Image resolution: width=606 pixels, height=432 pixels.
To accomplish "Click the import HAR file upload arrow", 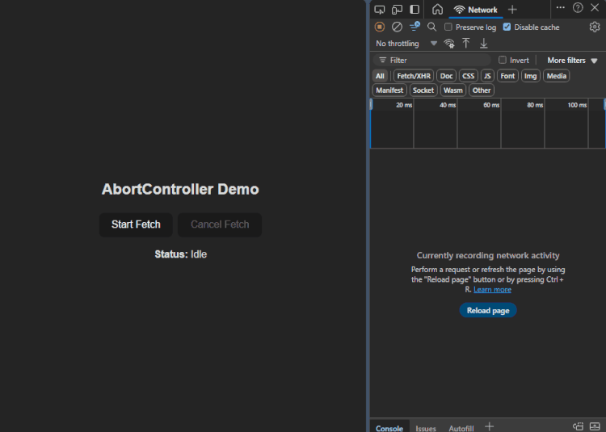I will pos(466,44).
